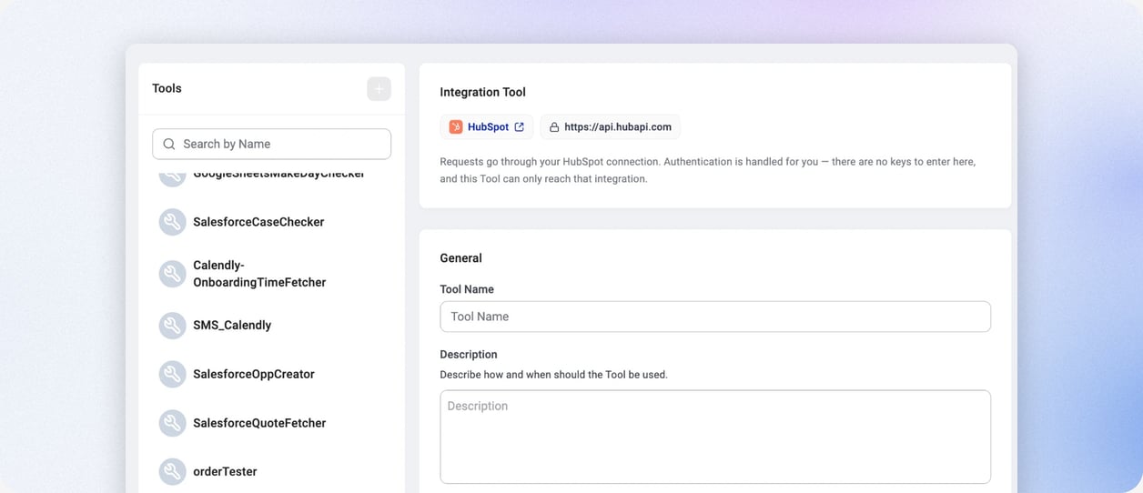Select the SalesforceCaseChecker wrench icon
The width and height of the screenshot is (1143, 493).
point(172,222)
